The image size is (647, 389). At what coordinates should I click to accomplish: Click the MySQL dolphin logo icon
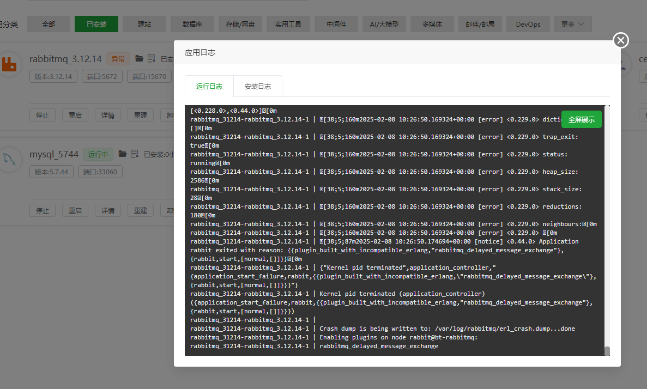pos(9,159)
